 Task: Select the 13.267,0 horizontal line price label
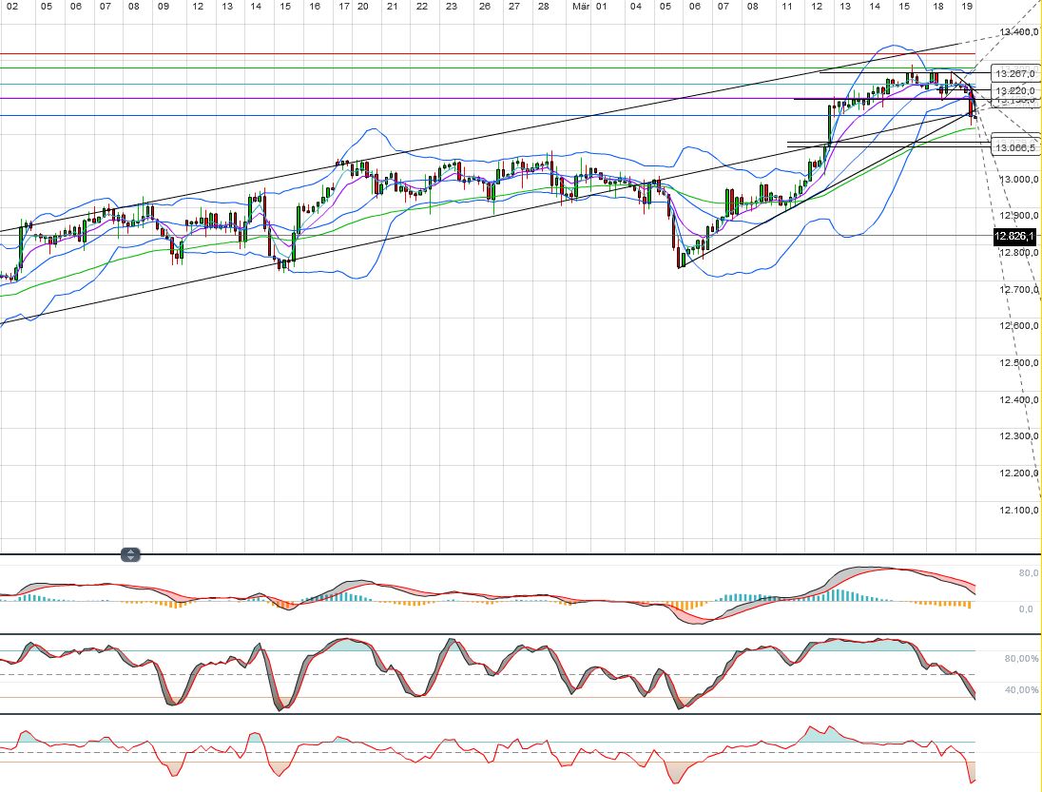pos(1014,74)
